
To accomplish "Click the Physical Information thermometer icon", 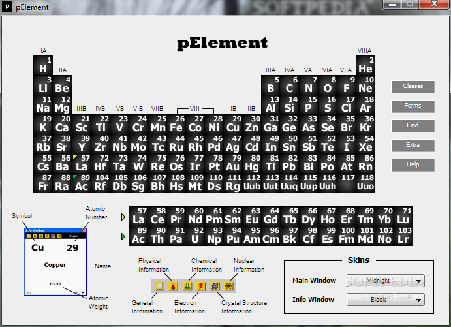I will pos(173,286).
